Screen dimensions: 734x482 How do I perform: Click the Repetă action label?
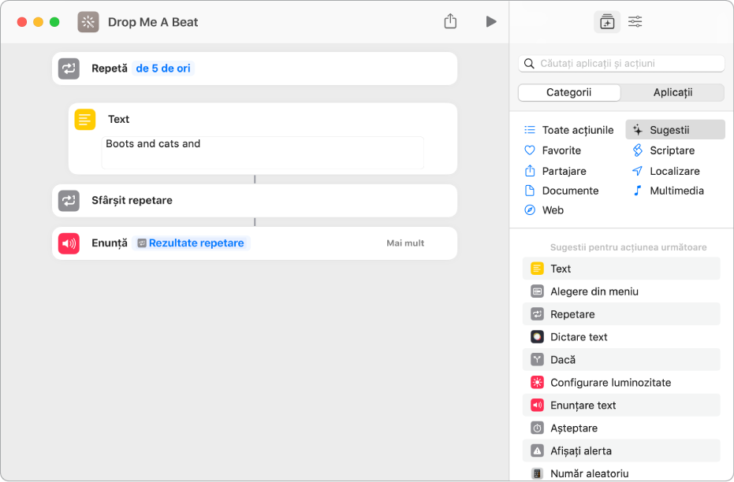pos(109,69)
